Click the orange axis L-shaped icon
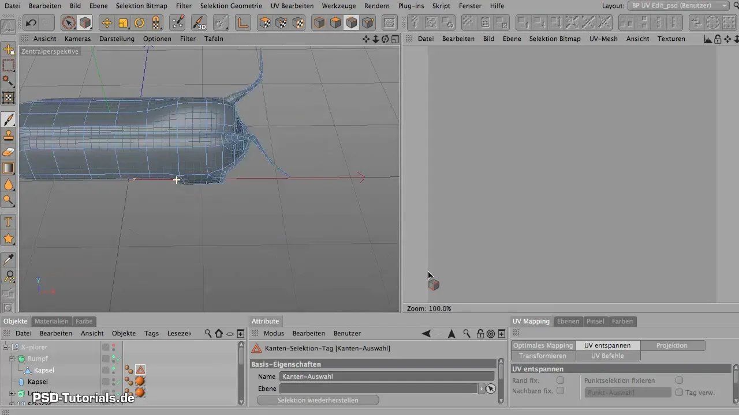This screenshot has width=739, height=415. [242, 23]
